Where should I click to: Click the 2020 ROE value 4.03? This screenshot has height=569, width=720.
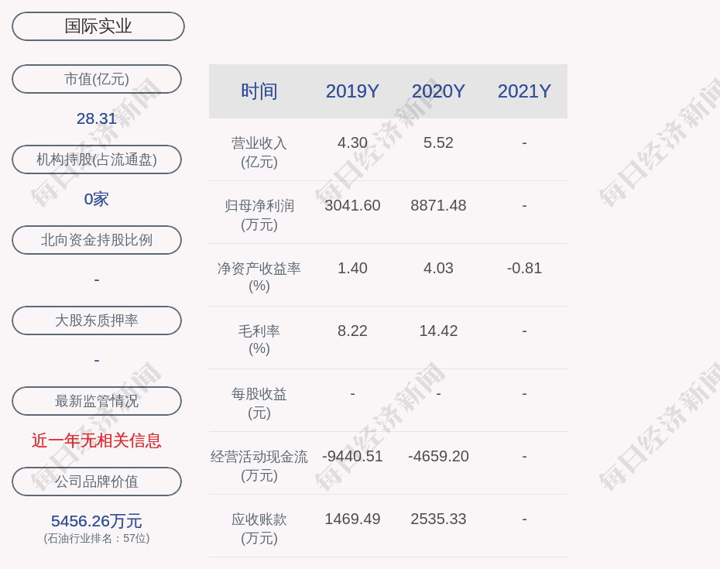coord(438,268)
